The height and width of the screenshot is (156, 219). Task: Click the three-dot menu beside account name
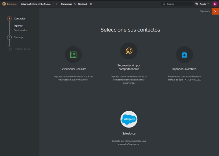pyautogui.click(x=57, y=4)
